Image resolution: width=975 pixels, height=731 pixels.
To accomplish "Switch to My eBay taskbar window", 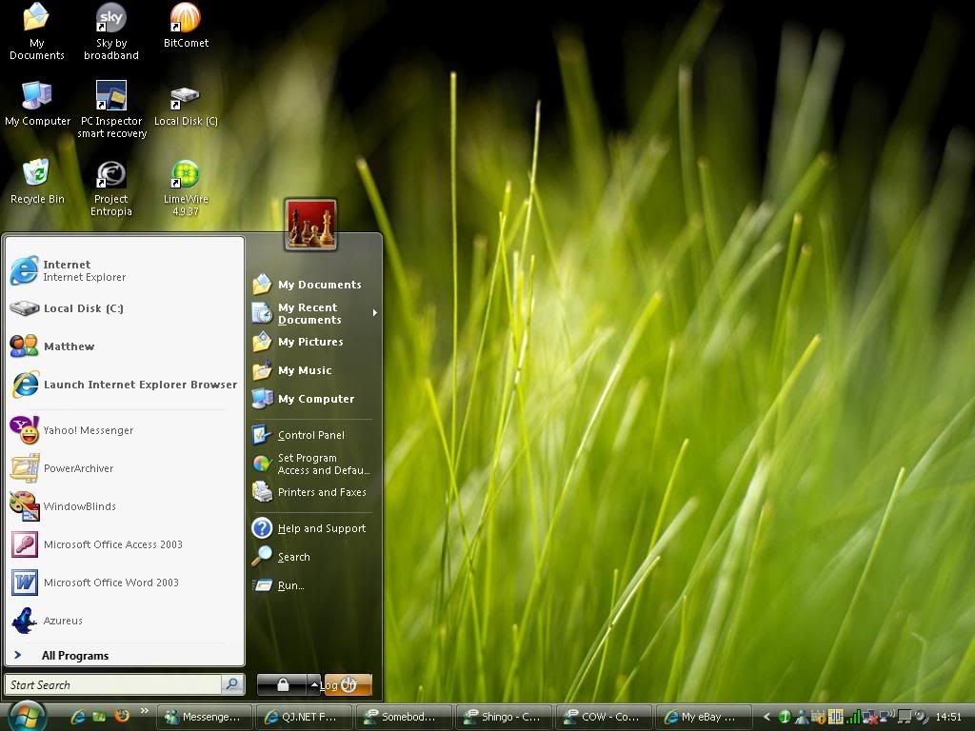I will tap(705, 717).
